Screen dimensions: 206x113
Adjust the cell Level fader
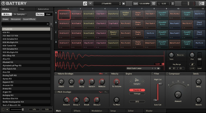pyautogui.click(x=199, y=59)
